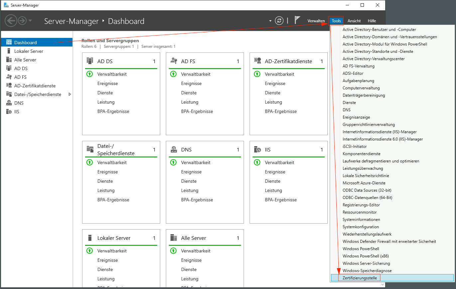Open Ereignisse in Lokaler Server tile
This screenshot has height=289, width=456.
click(x=107, y=260)
